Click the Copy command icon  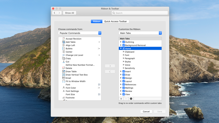tap(64, 58)
